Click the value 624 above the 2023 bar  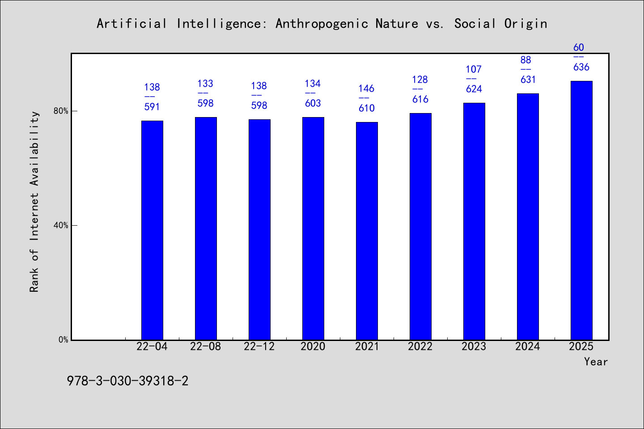[474, 89]
